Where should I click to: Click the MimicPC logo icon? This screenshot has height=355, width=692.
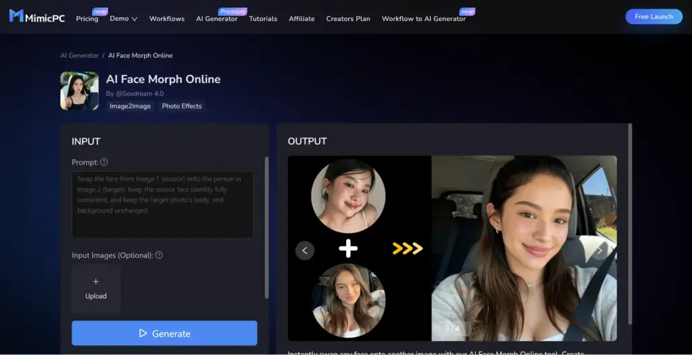16,16
